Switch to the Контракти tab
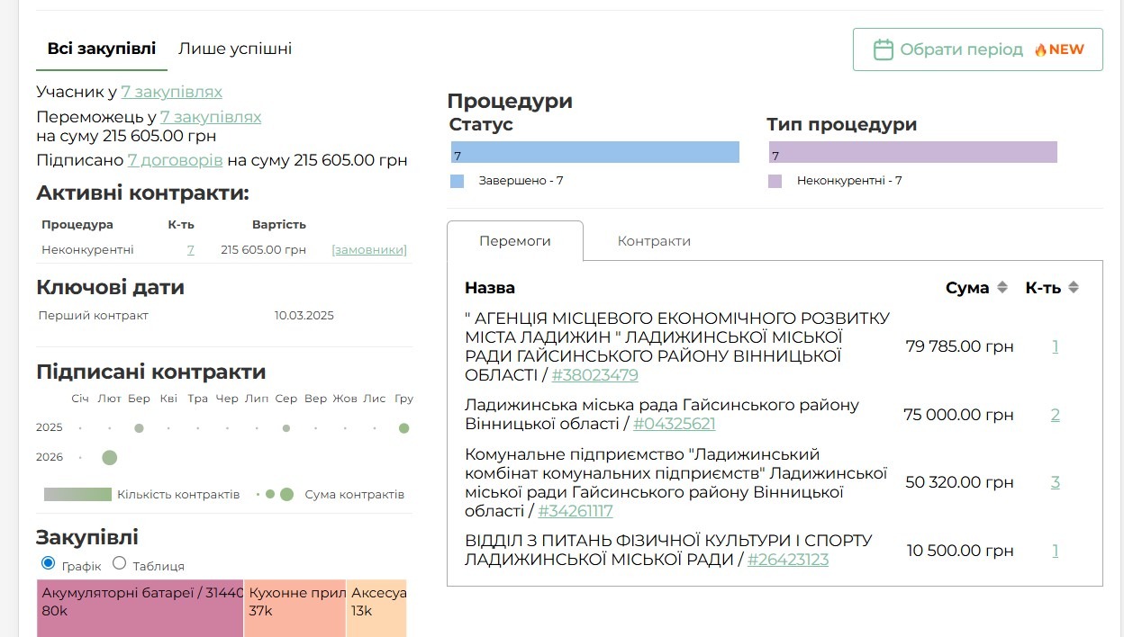 pyautogui.click(x=654, y=241)
